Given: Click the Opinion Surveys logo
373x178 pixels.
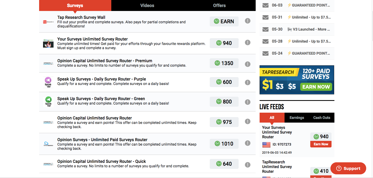Looking at the screenshot, I should click(x=48, y=144).
